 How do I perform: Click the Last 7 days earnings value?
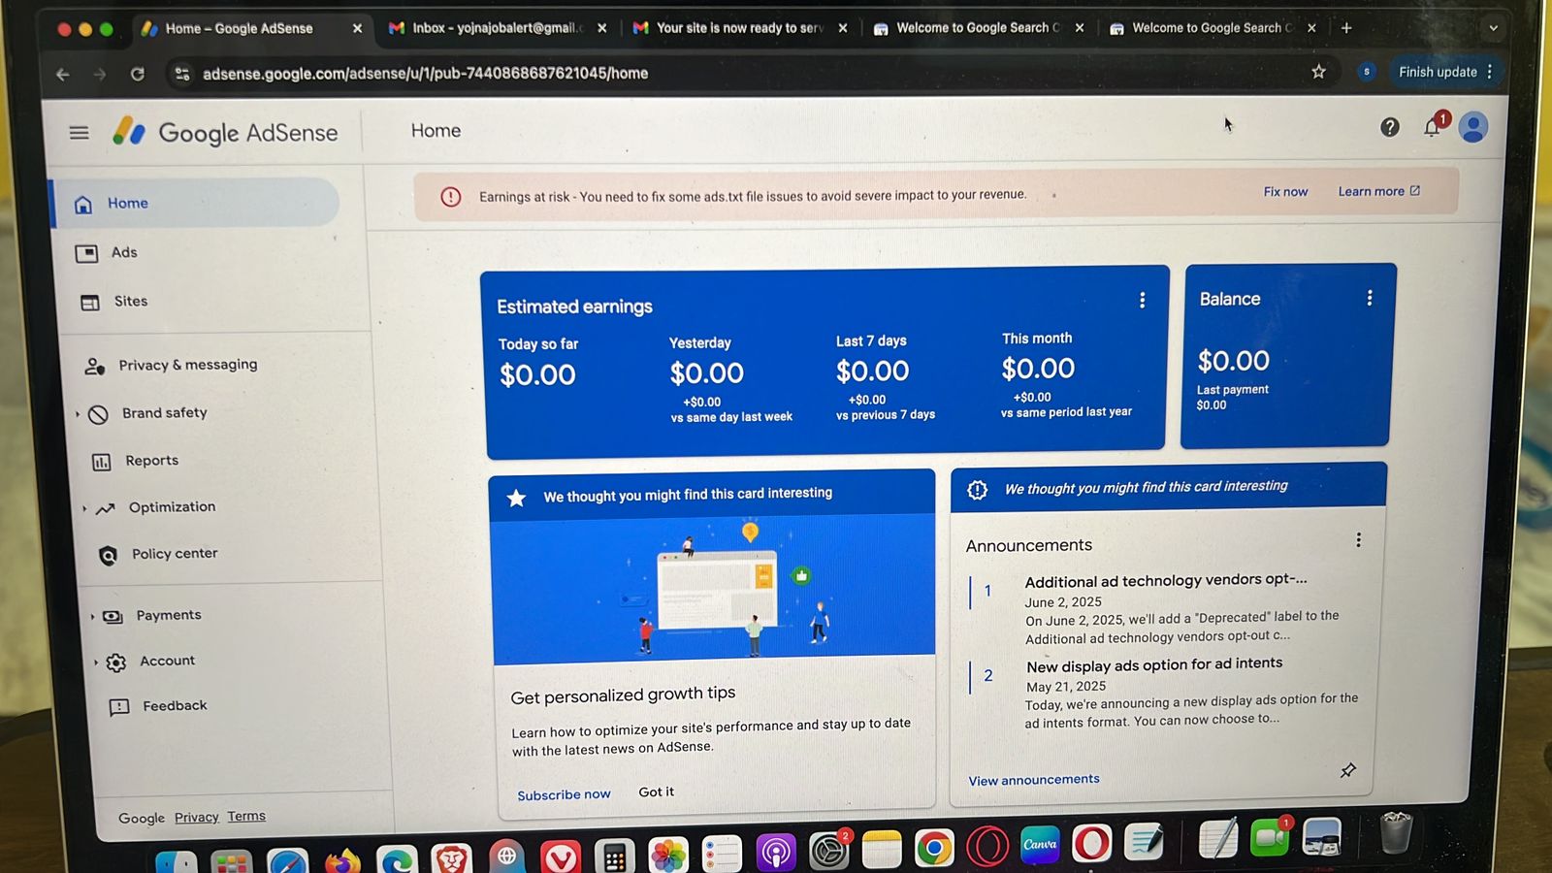[873, 372]
